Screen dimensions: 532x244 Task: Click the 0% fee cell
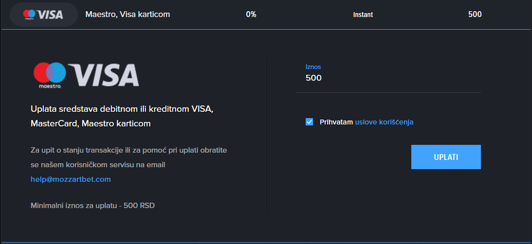coord(251,15)
